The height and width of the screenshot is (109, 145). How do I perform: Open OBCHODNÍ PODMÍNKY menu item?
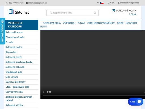coord(101,23)
